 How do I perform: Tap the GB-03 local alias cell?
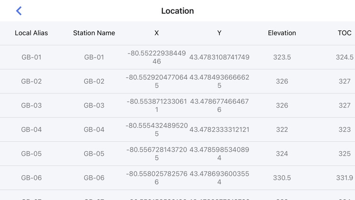31,106
